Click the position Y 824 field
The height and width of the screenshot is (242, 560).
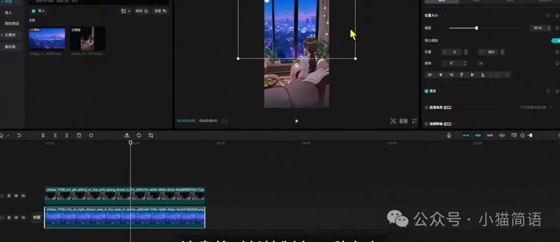[489, 52]
